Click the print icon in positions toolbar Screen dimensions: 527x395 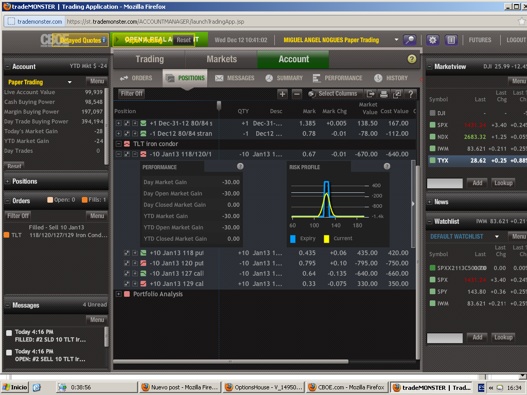[x=383, y=94]
